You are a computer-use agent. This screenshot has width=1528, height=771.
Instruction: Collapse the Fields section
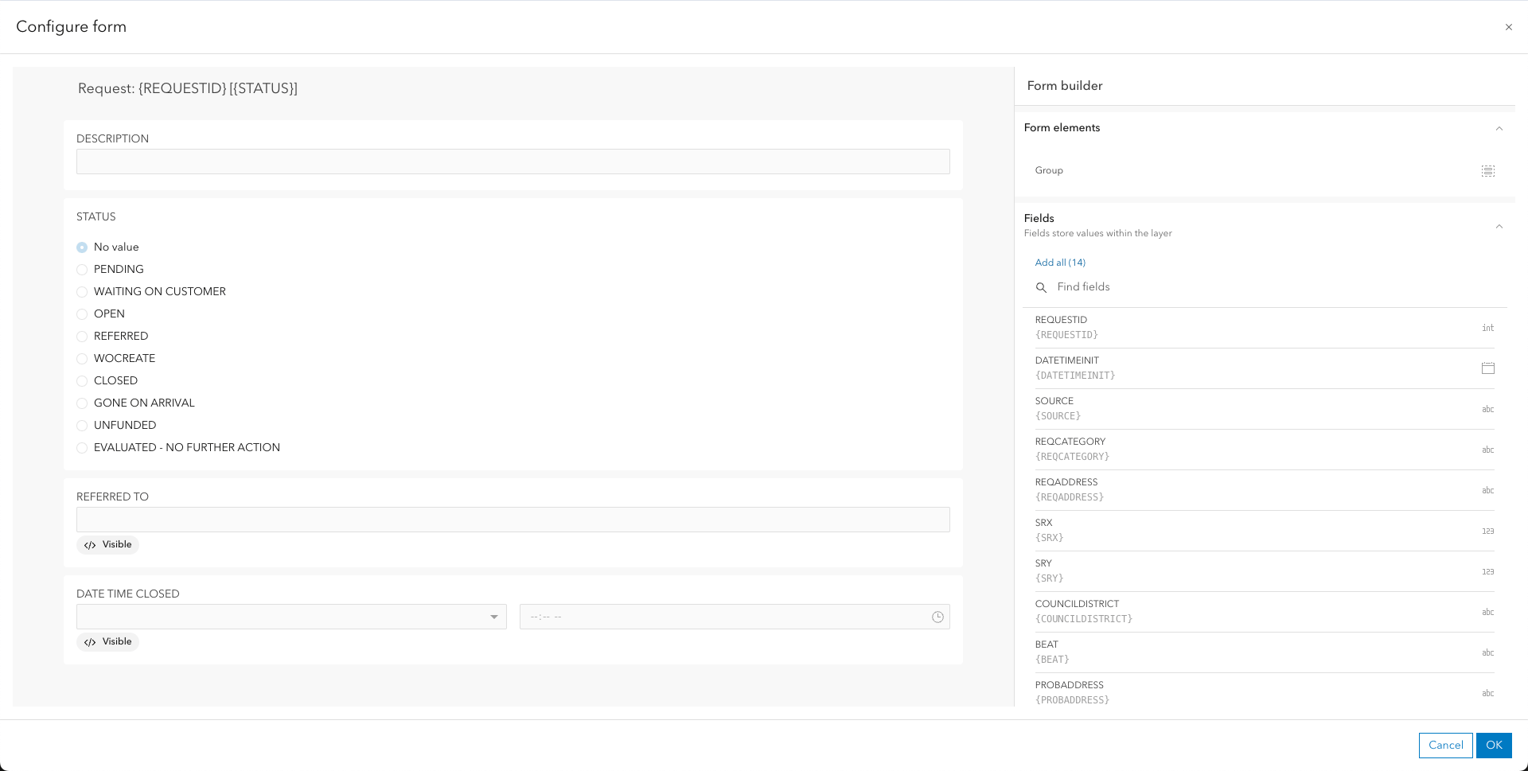1499,227
